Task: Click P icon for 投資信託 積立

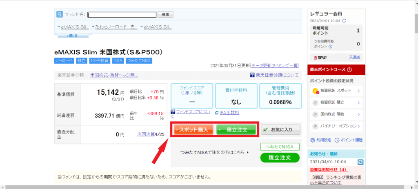Action: pyautogui.click(x=316, y=103)
